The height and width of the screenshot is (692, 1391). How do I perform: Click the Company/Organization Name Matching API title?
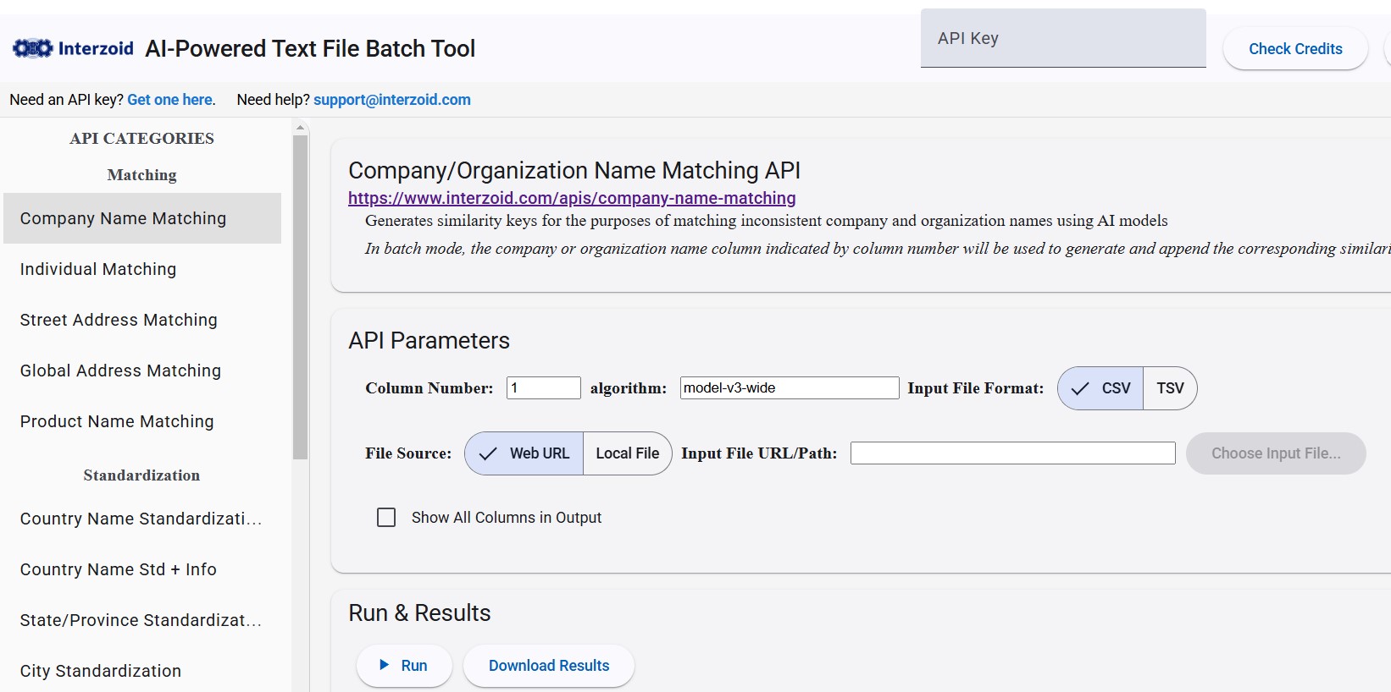tap(574, 171)
